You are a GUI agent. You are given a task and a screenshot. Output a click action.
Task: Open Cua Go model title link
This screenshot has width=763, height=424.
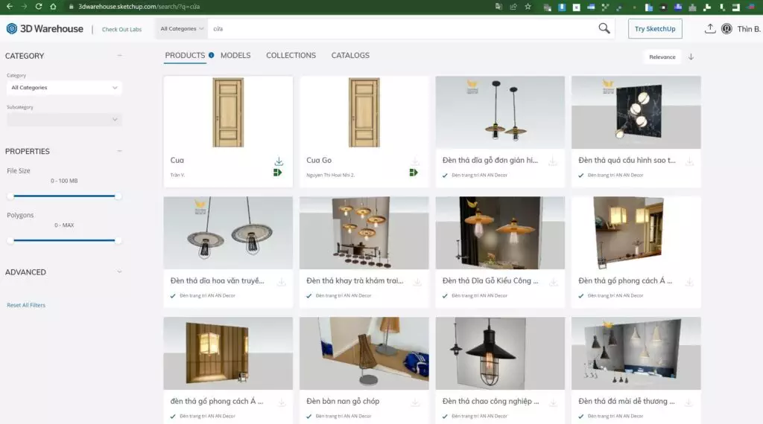[319, 160]
